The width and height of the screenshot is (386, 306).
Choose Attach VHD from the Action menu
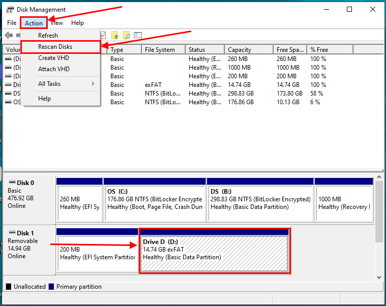[54, 69]
